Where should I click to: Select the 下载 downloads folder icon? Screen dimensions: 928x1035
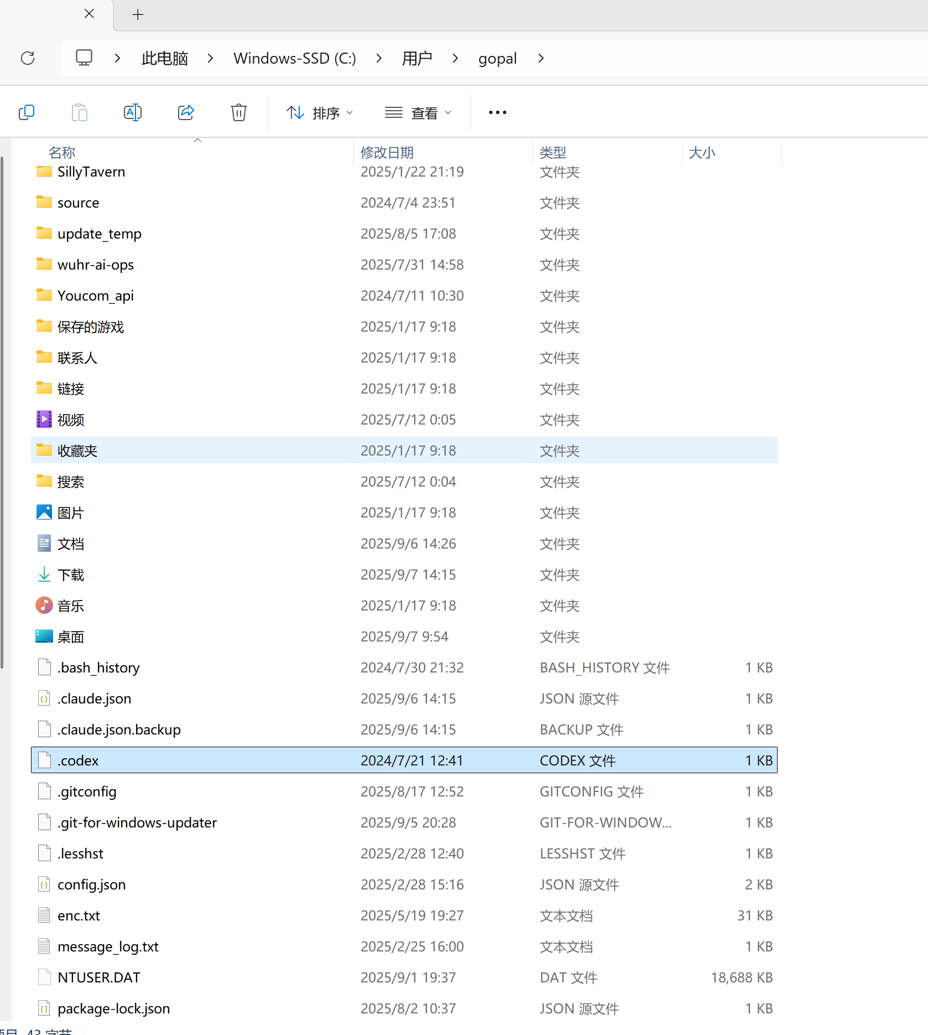coord(44,575)
